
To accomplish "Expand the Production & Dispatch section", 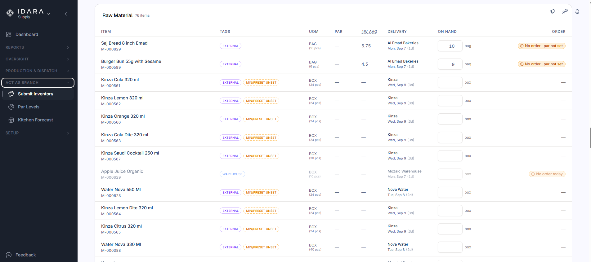I will (x=38, y=71).
